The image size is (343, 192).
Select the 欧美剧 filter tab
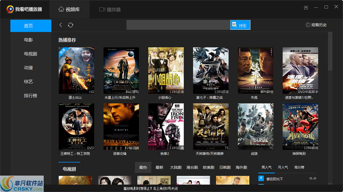(208, 168)
